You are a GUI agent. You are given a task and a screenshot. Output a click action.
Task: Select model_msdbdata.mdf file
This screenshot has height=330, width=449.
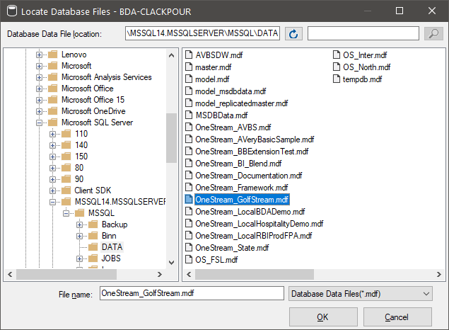(231, 91)
